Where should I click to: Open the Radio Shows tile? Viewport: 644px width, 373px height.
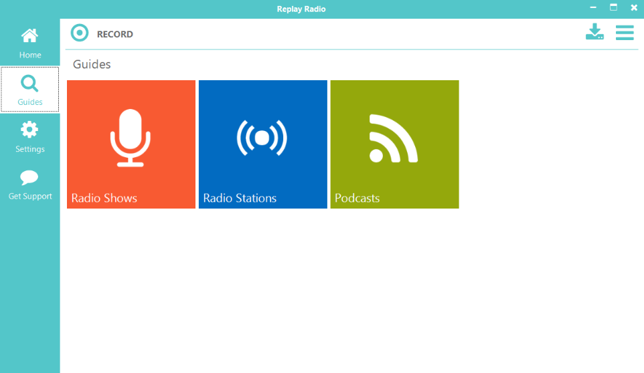click(x=131, y=144)
